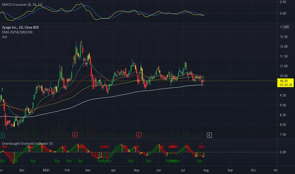Viewport: 295px width, 174px height.
Task: Click the 0.00 value on Overbought Oversold scale
Action: 283,152
